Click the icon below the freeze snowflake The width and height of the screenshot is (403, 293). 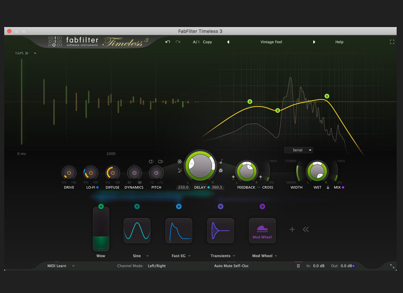[180, 170]
